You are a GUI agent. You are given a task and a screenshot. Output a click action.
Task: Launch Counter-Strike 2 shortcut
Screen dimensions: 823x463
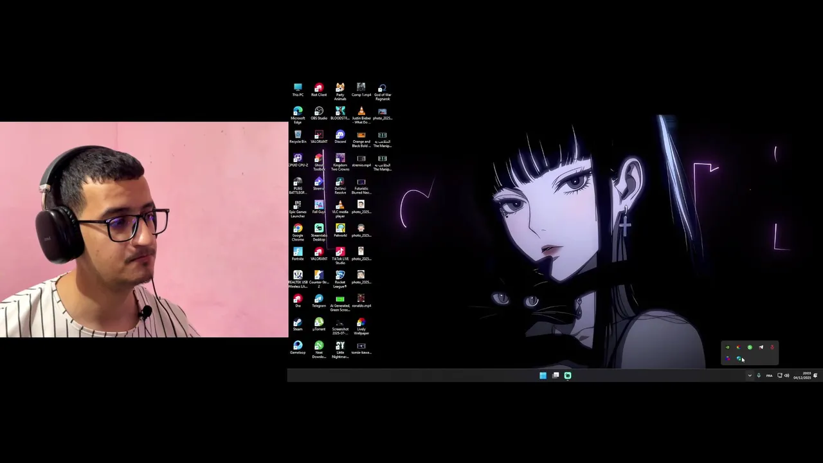(x=319, y=280)
